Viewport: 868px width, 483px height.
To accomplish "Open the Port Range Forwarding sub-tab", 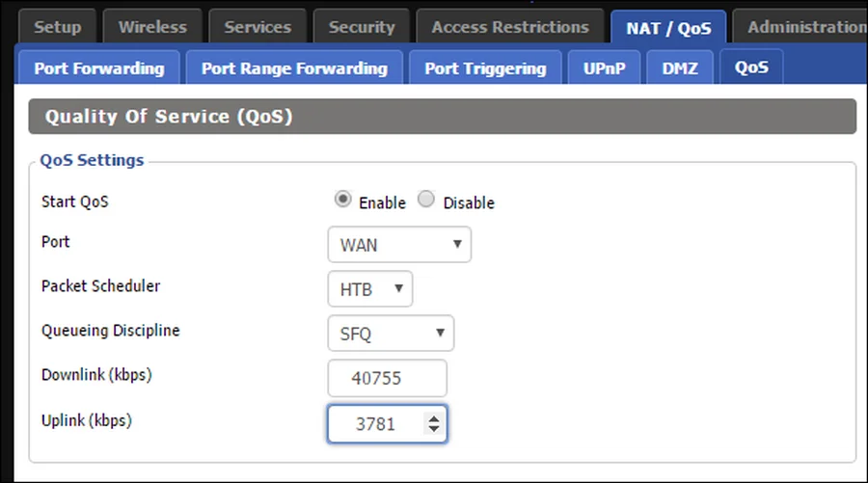I will coord(294,68).
